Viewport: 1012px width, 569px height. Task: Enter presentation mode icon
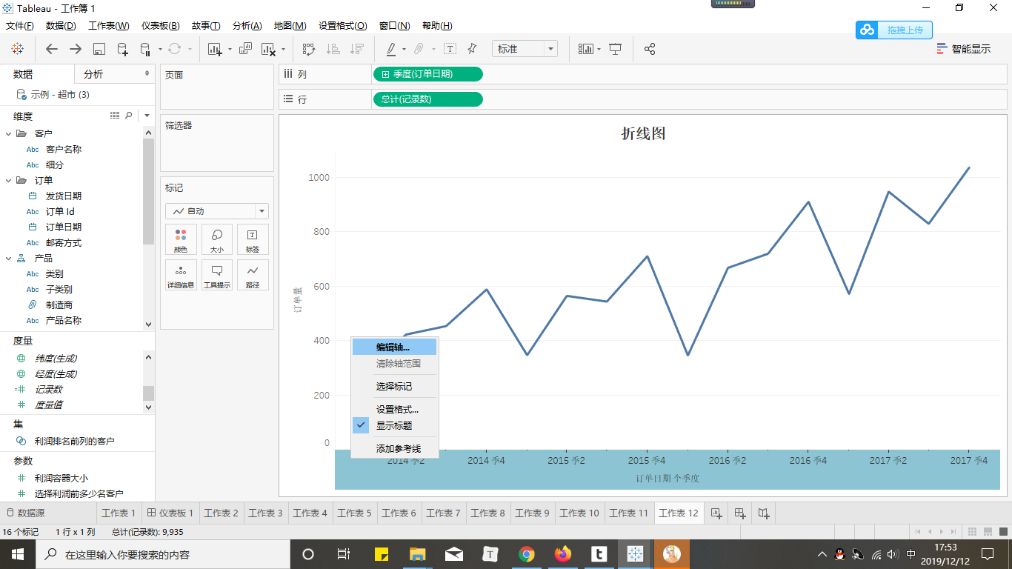615,49
